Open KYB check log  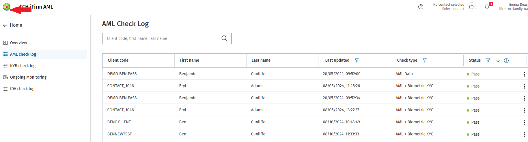pos(44,66)
